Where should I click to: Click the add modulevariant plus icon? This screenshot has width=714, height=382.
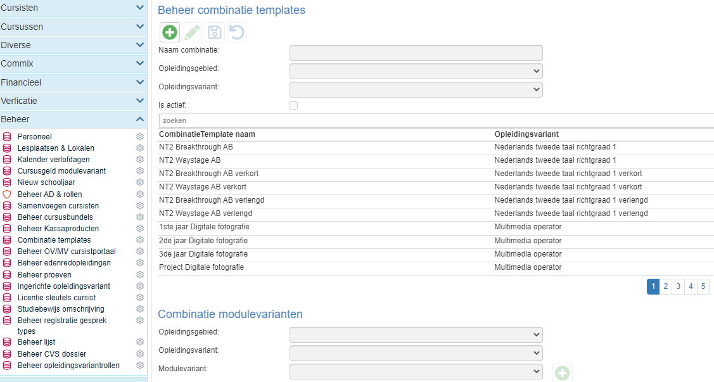coord(563,373)
